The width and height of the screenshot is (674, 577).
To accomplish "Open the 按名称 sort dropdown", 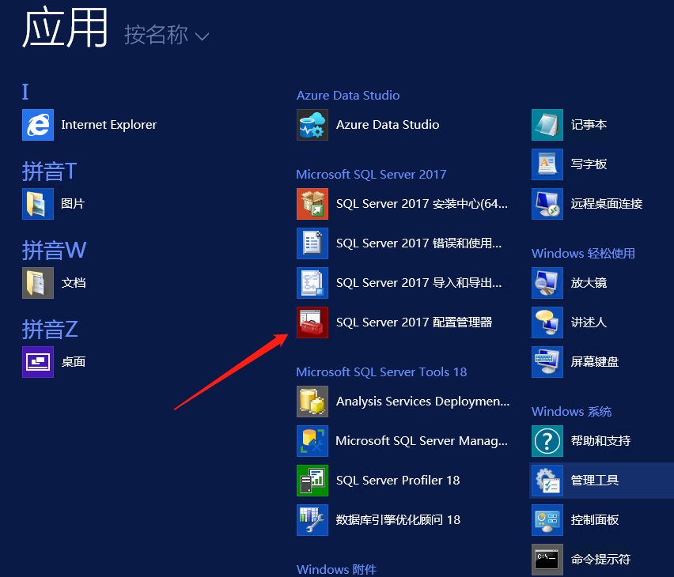I will click(166, 35).
